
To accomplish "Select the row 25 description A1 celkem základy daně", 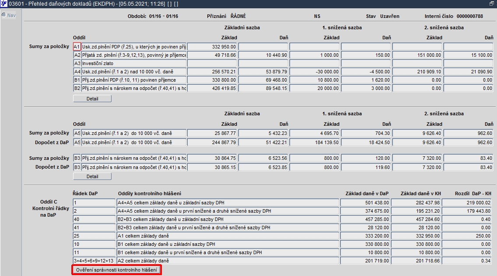I will click(x=228, y=236).
